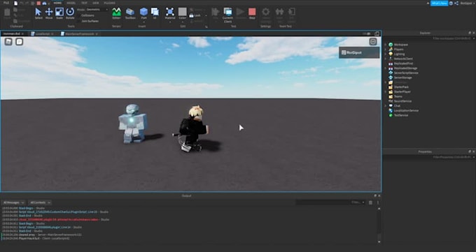
Task: Select SoundService in Explorer
Action: point(402,101)
